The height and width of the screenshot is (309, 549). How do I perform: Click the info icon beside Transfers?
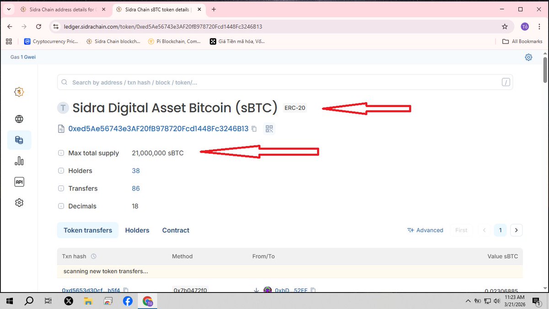pyautogui.click(x=61, y=189)
